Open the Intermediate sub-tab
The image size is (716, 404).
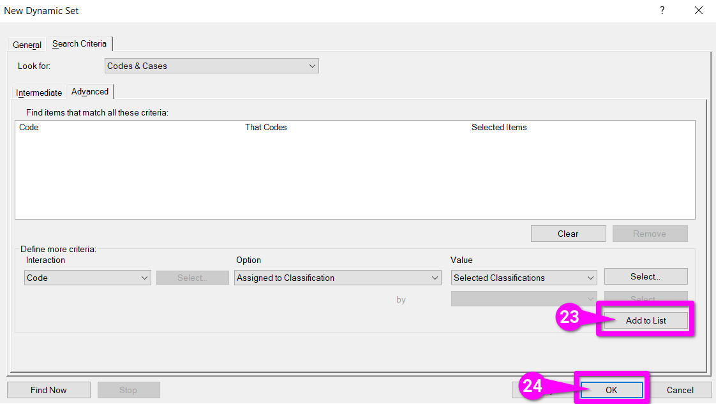(39, 93)
